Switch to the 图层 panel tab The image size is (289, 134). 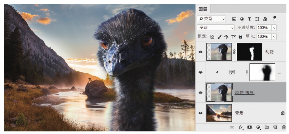point(203,9)
